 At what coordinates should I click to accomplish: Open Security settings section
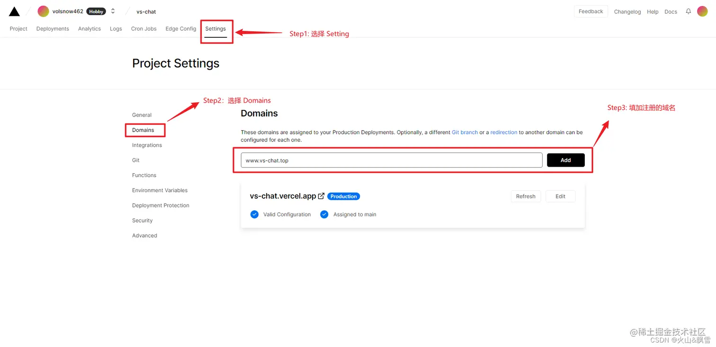pos(142,221)
